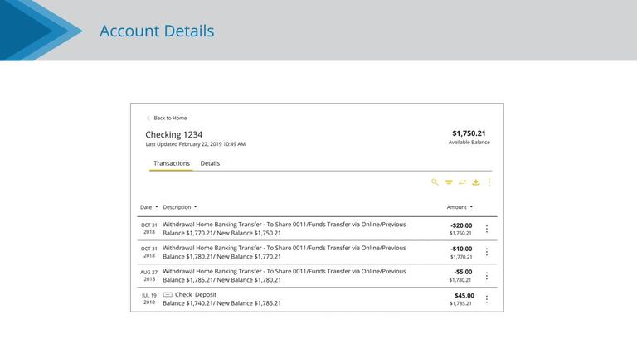Viewport: 637px width, 358px height.
Task: Select transaction with New Balance $1,780.21 description
Action: pyautogui.click(x=284, y=276)
